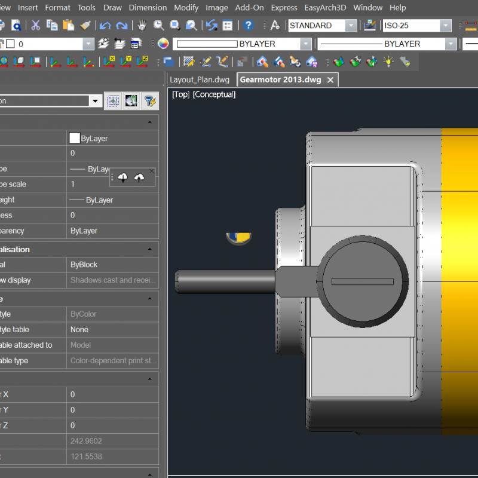
Task: Open the Help question mark icon
Action: [249, 25]
